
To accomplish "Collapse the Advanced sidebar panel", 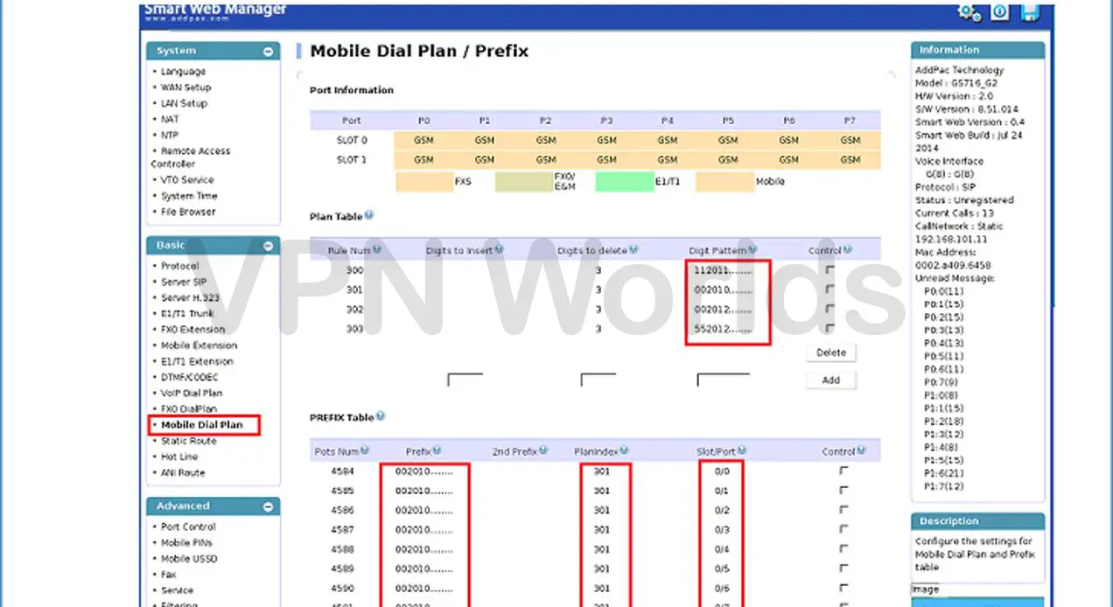I will point(268,506).
